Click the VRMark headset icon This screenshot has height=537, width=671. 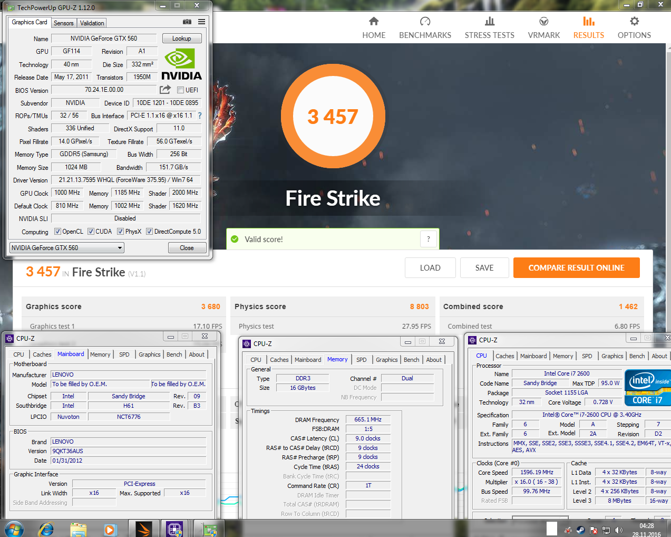pos(544,21)
